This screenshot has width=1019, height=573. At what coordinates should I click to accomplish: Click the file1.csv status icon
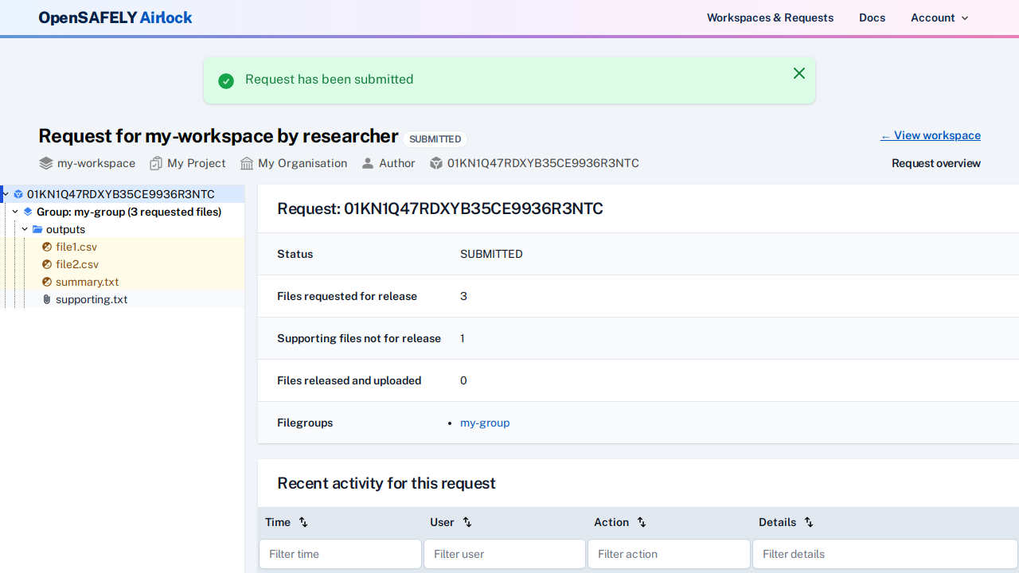[47, 247]
